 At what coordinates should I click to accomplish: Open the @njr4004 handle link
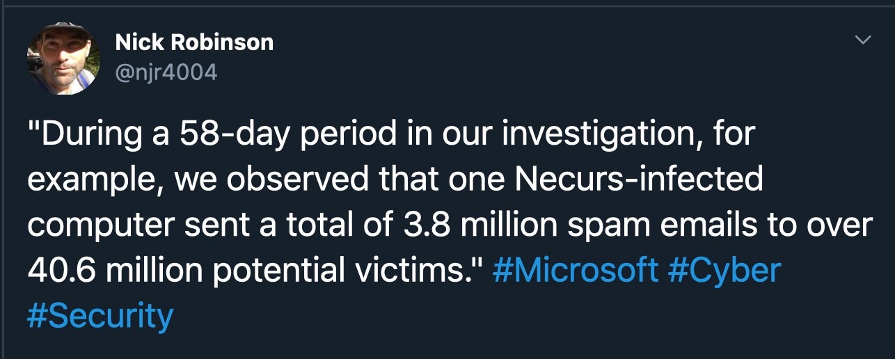[x=166, y=71]
